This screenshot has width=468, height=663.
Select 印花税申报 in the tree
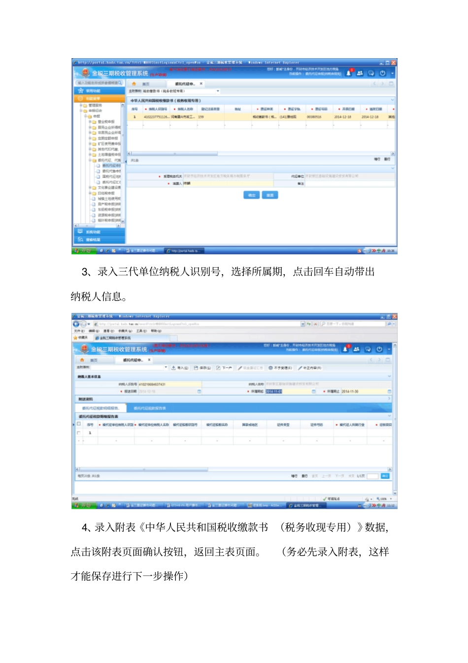(x=106, y=193)
